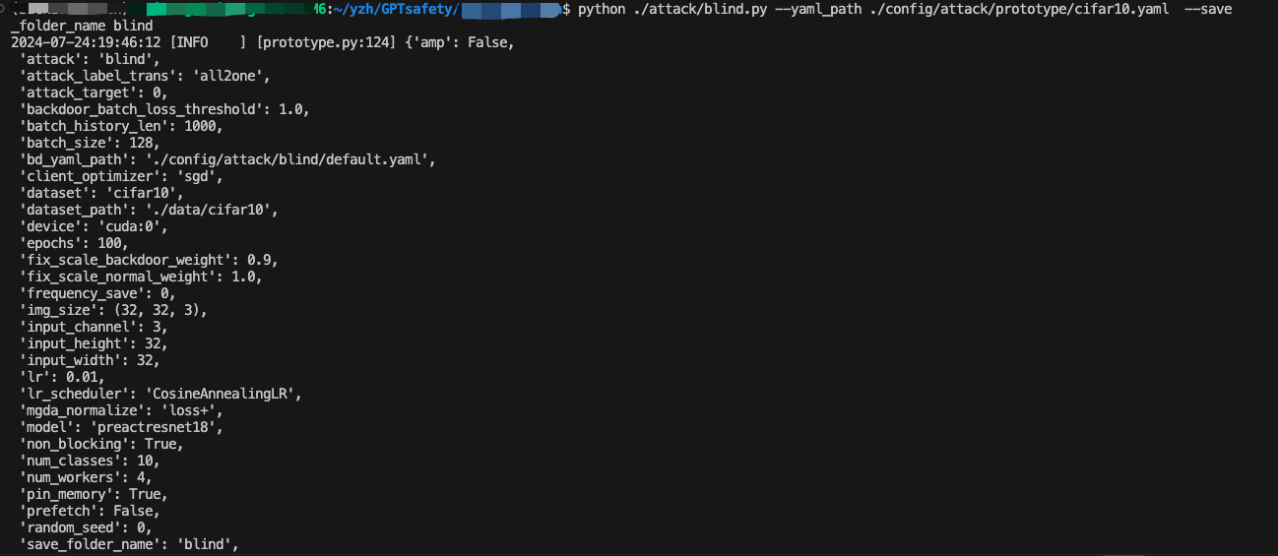Click the 'fix_scale_backdoor_weight' line
The height and width of the screenshot is (556, 1278).
[149, 260]
